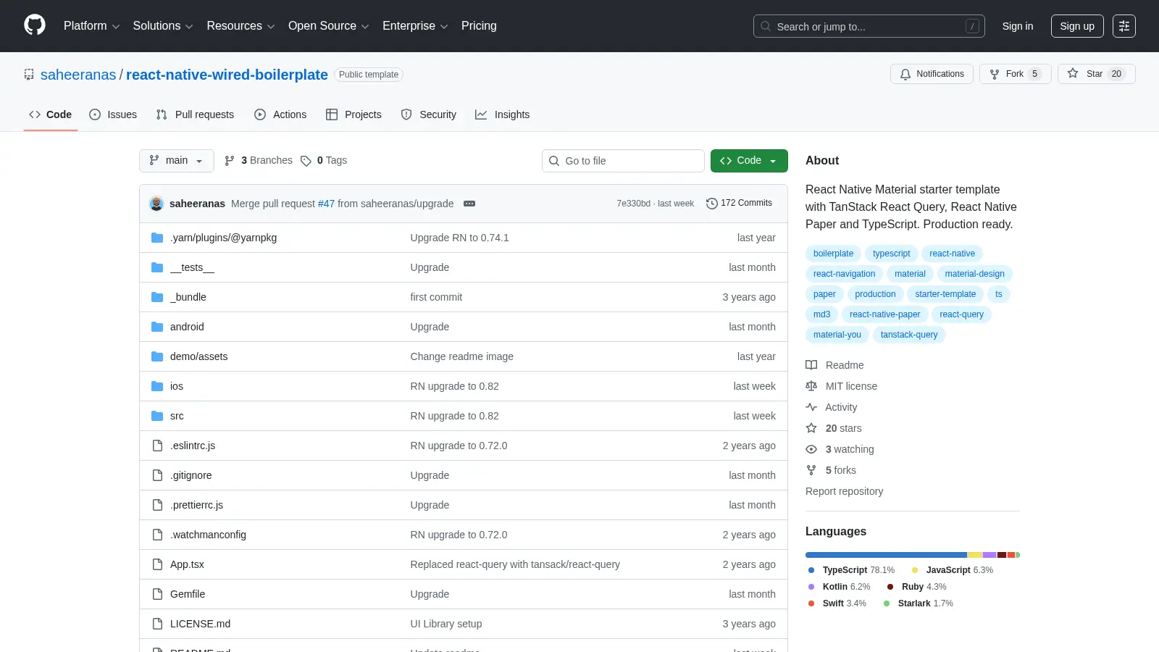This screenshot has height=652, width=1159.
Task: Open commit 7e330bd hash link
Action: 633,204
